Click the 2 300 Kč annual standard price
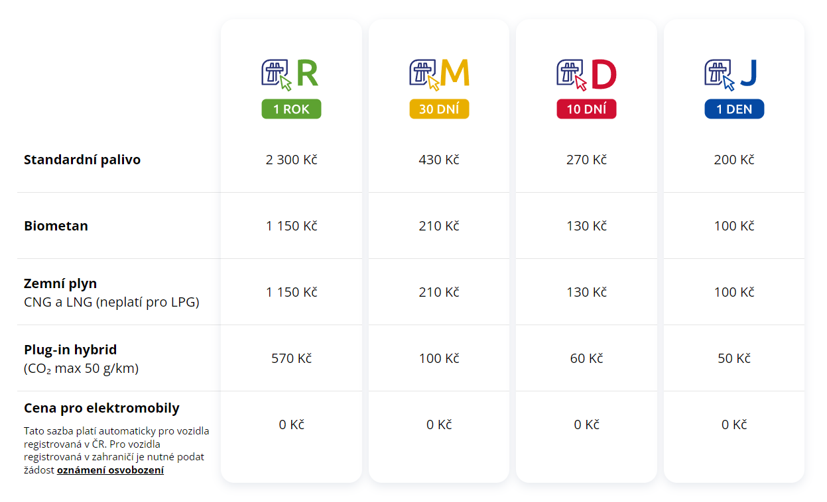Viewport: 827px width, 502px height. (291, 160)
